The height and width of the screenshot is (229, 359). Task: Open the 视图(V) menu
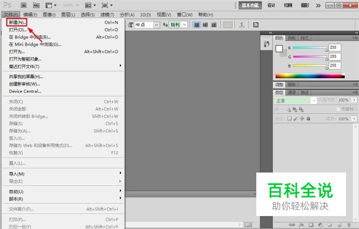[x=164, y=15]
